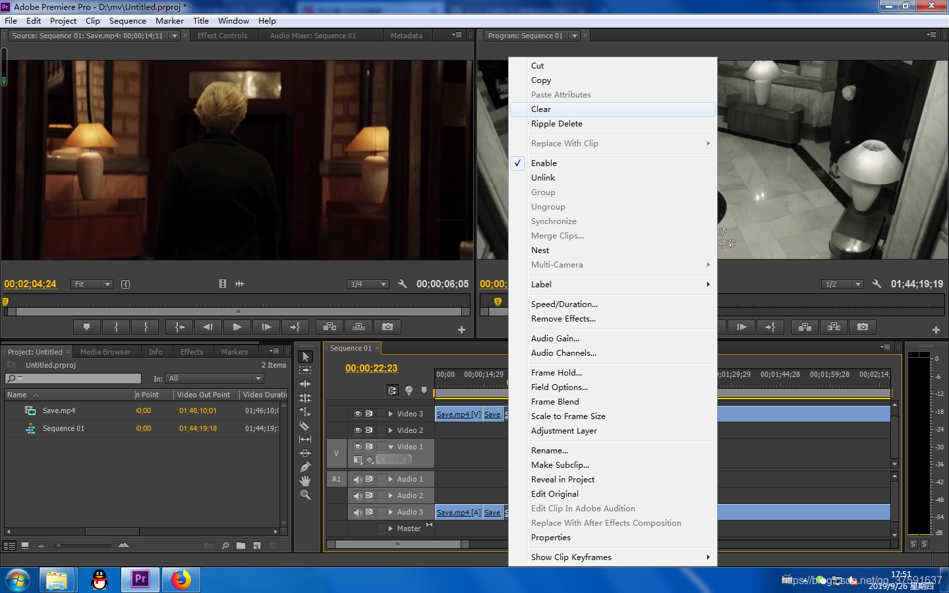Click New Bin folder icon in Project panel

click(241, 546)
